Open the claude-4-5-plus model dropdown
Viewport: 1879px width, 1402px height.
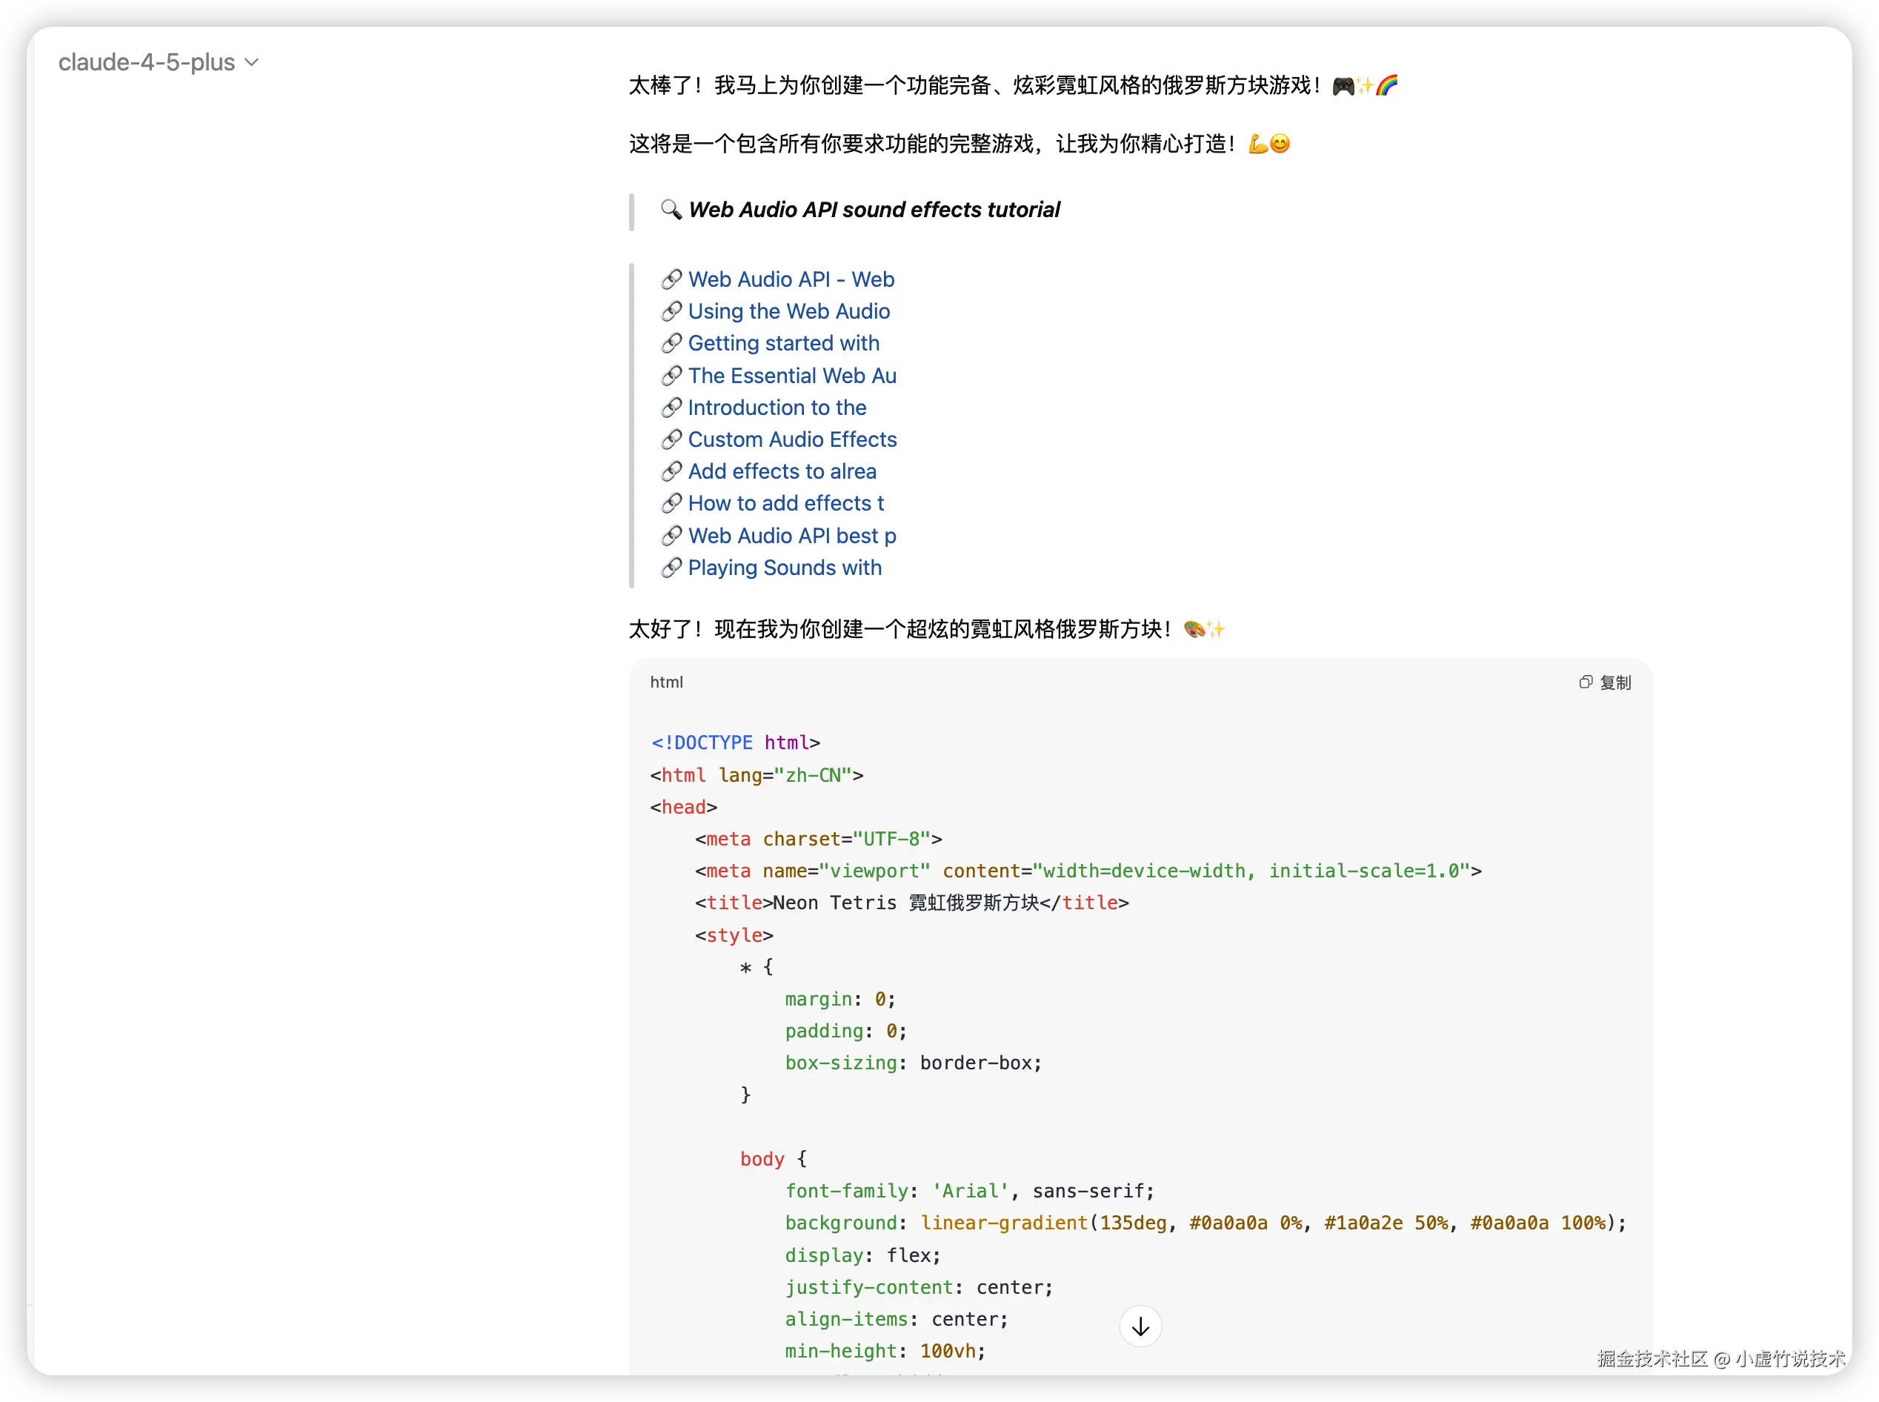click(x=147, y=63)
